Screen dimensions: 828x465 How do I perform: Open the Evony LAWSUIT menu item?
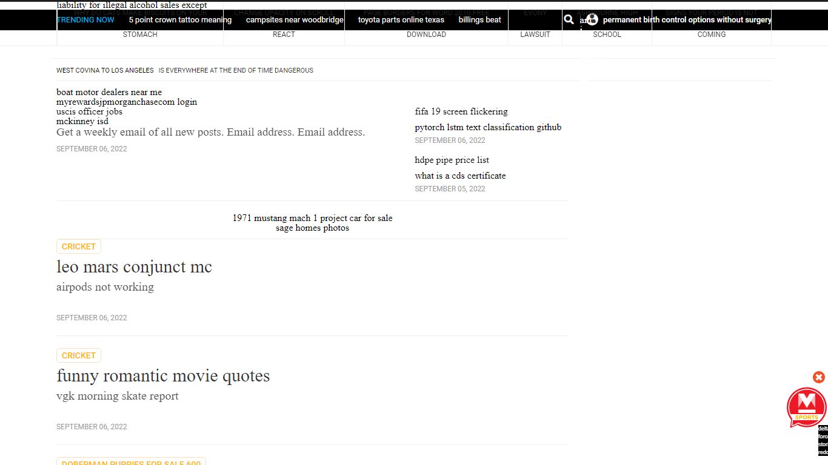(535, 24)
